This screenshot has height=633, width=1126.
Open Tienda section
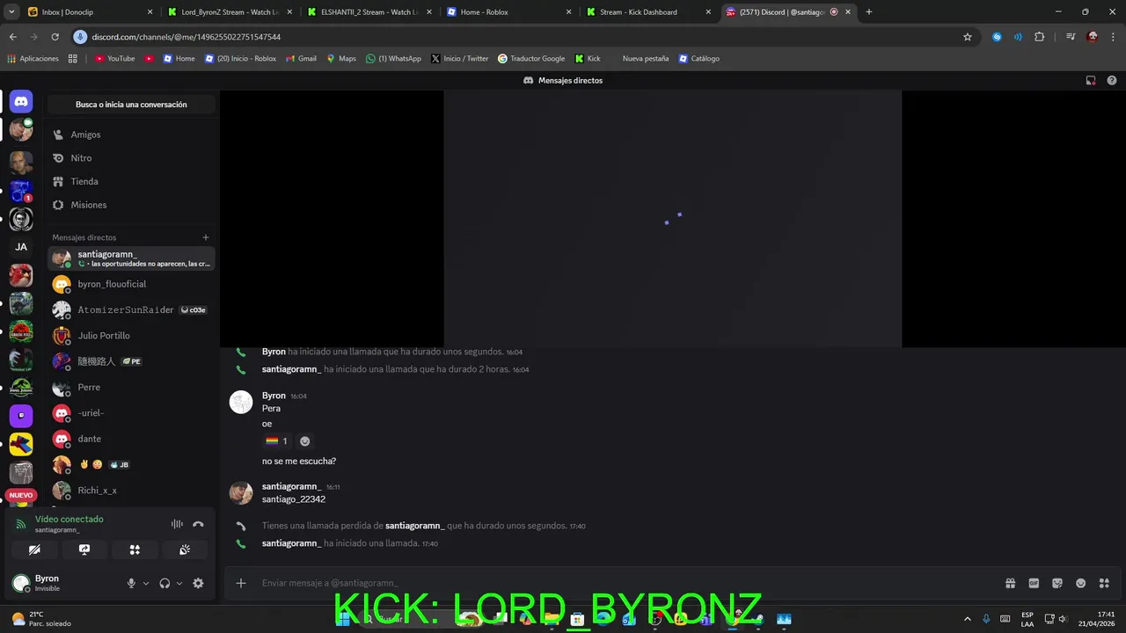coord(131,181)
